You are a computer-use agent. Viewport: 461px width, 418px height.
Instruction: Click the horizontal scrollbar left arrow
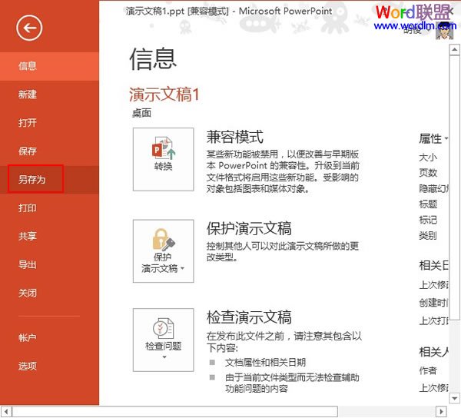[6, 411]
